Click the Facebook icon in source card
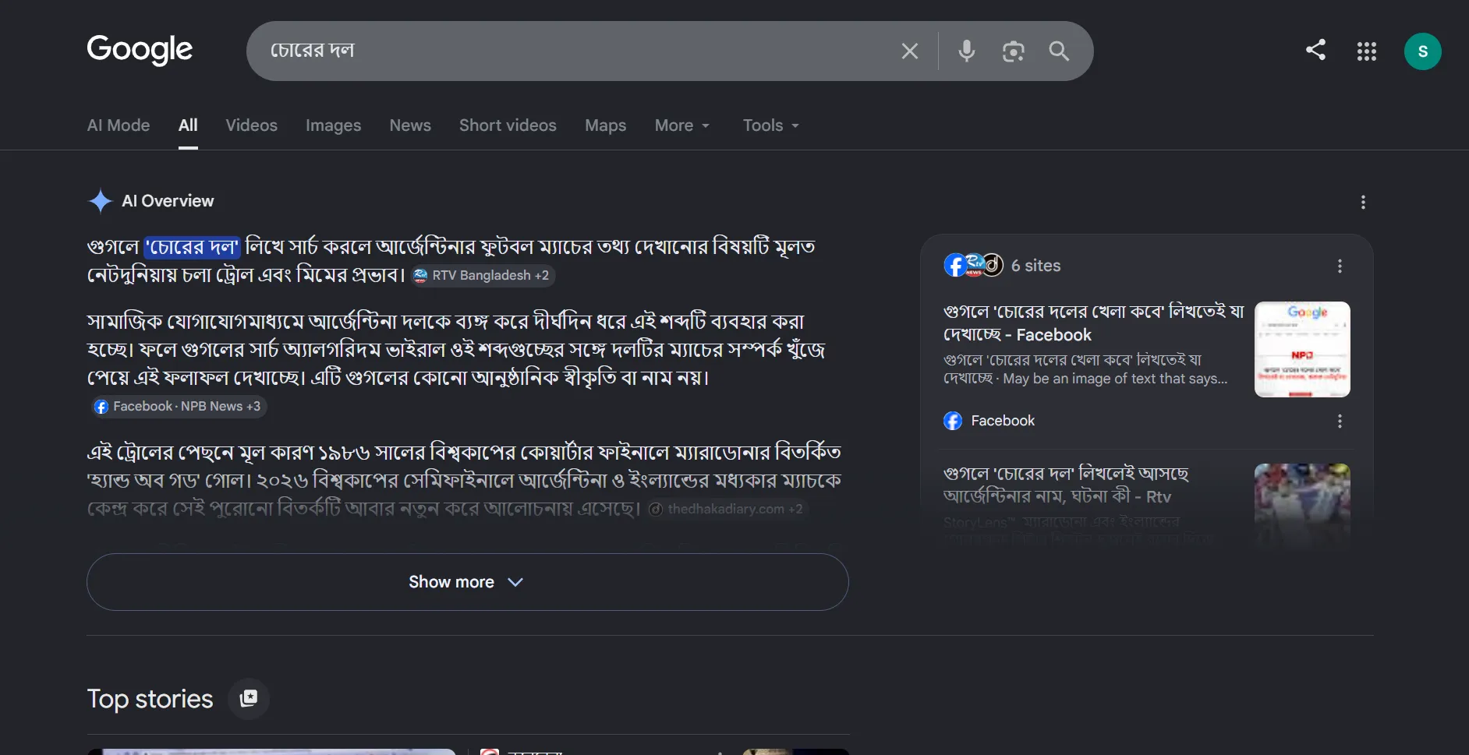The height and width of the screenshot is (755, 1469). pos(953,421)
